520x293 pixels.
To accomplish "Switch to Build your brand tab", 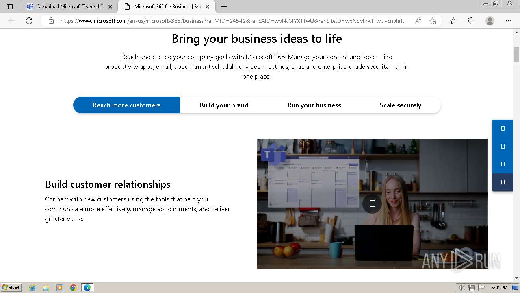I will tap(224, 105).
